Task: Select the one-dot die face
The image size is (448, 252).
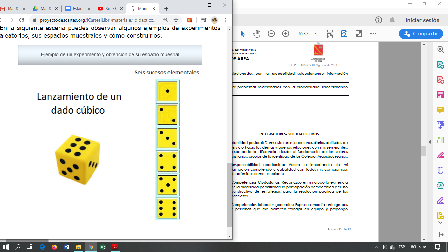Action: (x=168, y=91)
